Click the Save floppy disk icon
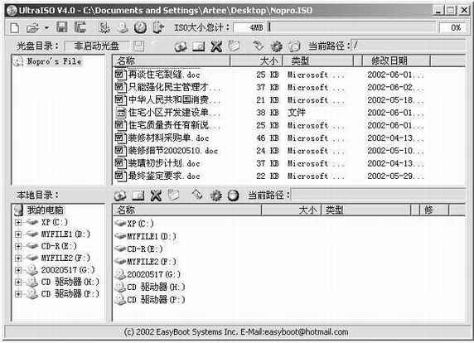Viewport: 474px width, 343px height. click(x=61, y=27)
